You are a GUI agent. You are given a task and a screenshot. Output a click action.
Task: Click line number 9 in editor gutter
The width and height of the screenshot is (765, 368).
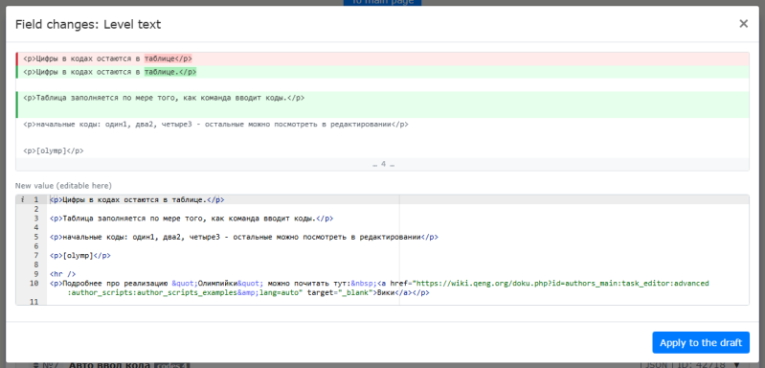point(36,274)
